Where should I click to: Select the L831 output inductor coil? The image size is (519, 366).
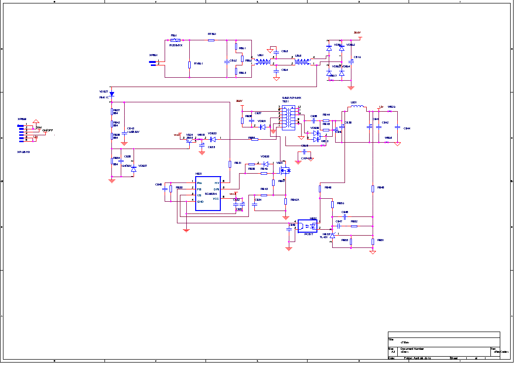pos(357,107)
